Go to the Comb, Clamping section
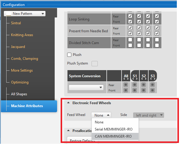This screenshot has width=181, height=145. [x=24, y=59]
